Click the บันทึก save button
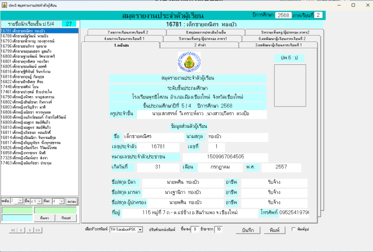 [x=248, y=230]
